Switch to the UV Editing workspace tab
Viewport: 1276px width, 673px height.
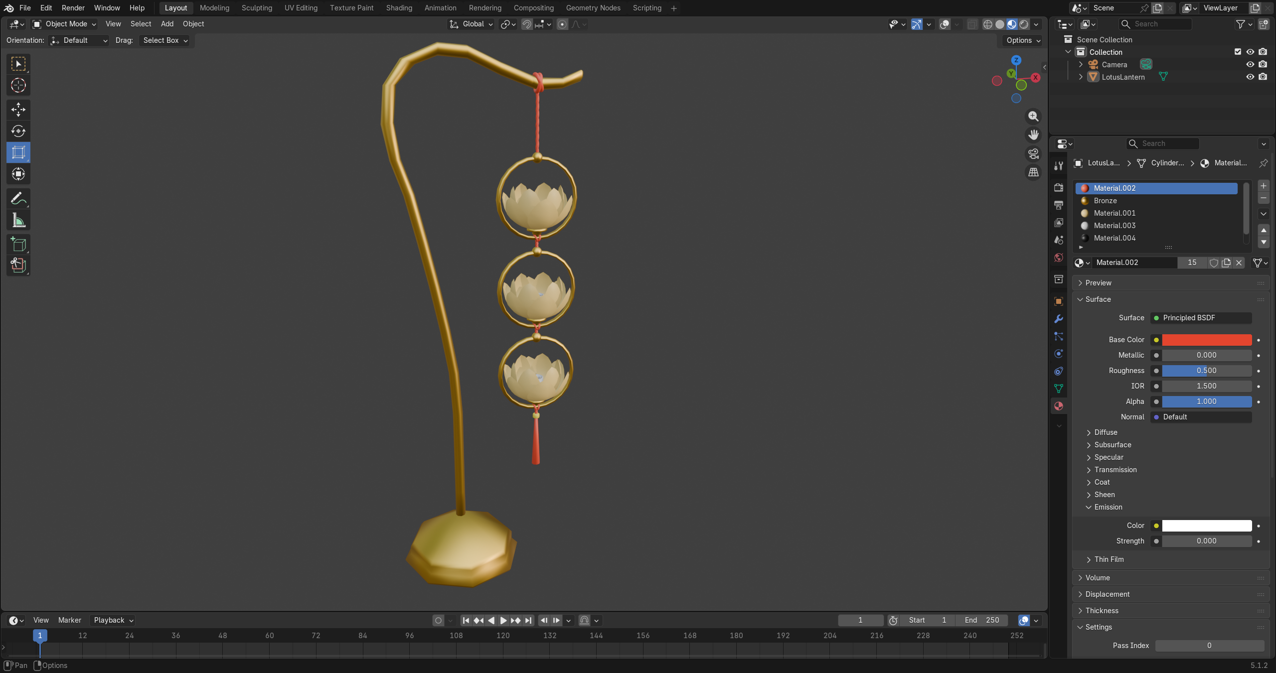[x=301, y=8]
